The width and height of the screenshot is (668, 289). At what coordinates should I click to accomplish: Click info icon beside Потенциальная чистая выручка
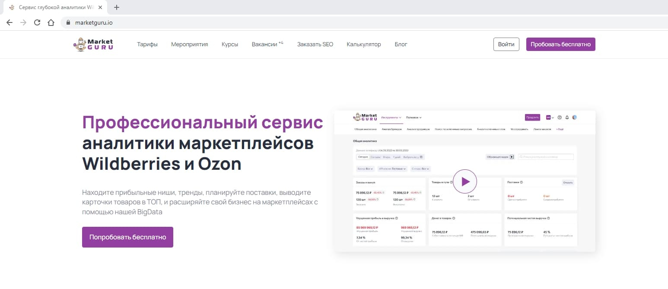click(x=548, y=218)
